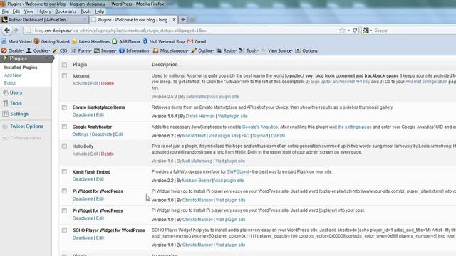Screen dimensions: 456x256
Task: Open the Disable web developer menu
Action: coord(13,50)
